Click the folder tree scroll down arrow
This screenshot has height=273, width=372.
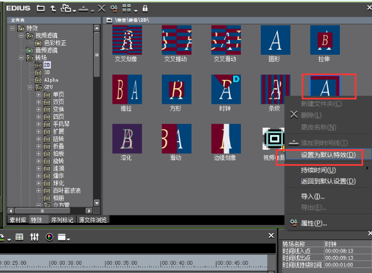click(x=97, y=203)
